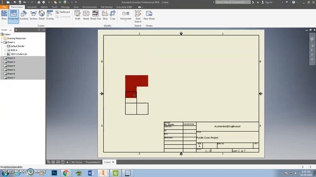The image size is (316, 177).
Task: Apply the Break tool
Action: click(86, 15)
